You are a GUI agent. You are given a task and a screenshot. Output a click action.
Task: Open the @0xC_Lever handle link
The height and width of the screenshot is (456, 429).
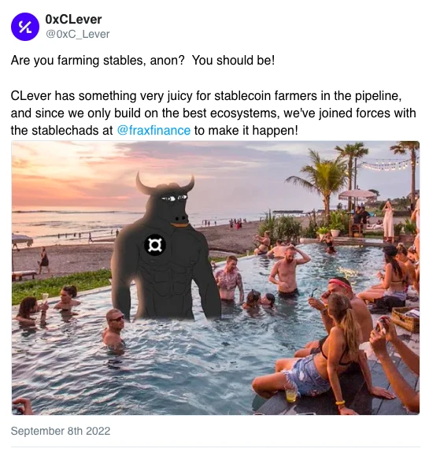pyautogui.click(x=78, y=35)
